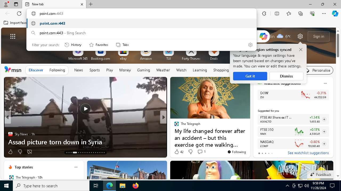Open the Sports menu item
Image resolution: width=341 pixels, height=191 pixels.
(x=95, y=70)
